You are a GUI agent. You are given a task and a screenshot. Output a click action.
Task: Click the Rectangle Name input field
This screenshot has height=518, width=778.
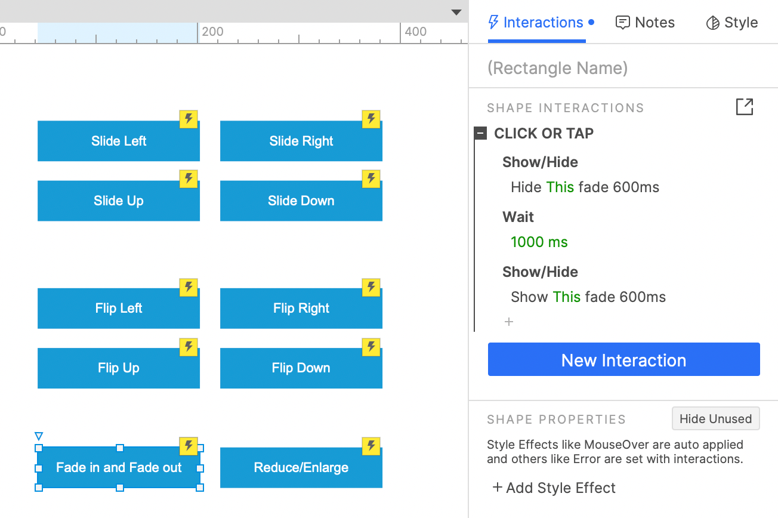pyautogui.click(x=623, y=68)
